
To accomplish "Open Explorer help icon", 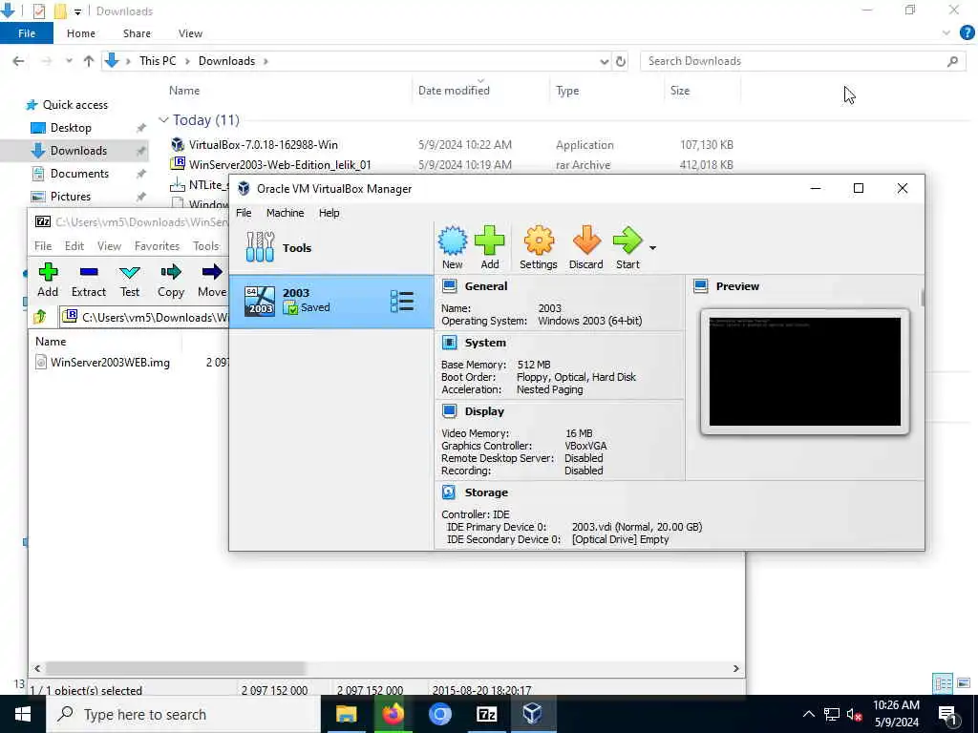I will [x=967, y=33].
